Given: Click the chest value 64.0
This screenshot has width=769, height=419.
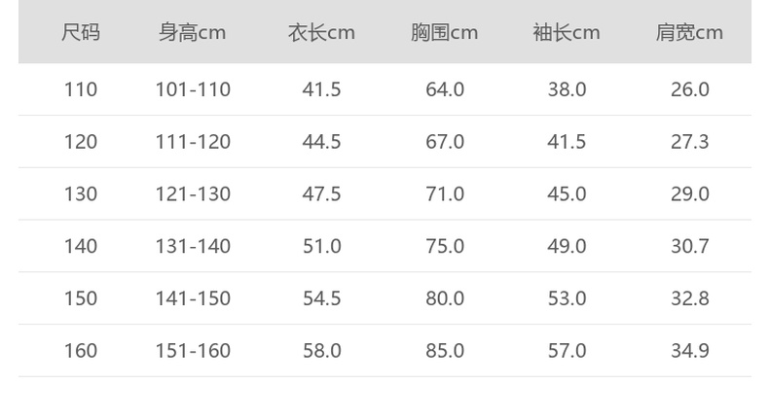Looking at the screenshot, I should [x=445, y=89].
